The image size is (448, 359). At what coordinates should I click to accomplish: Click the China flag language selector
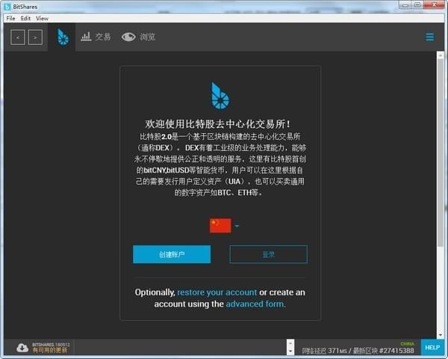pyautogui.click(x=220, y=225)
